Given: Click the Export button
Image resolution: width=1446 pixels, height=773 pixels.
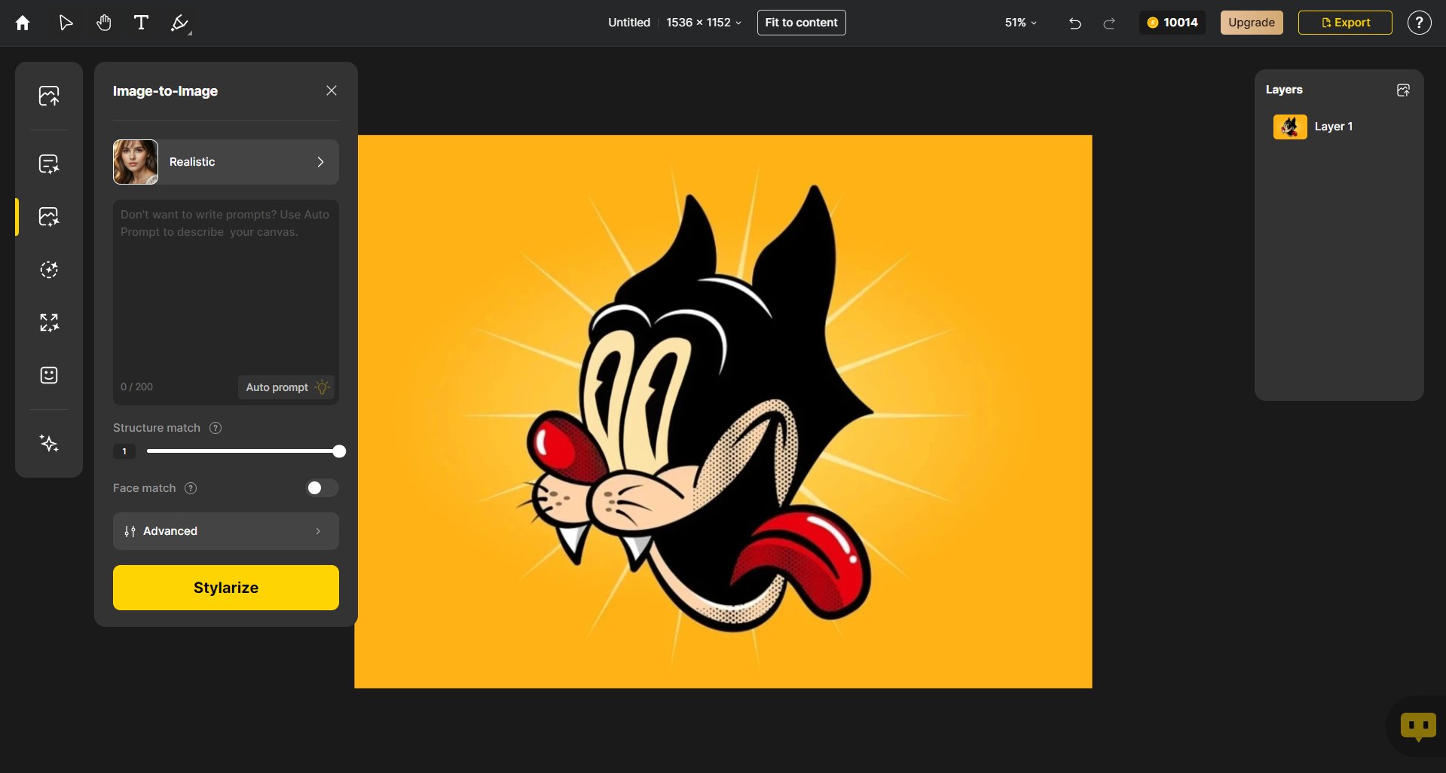Looking at the screenshot, I should coord(1345,23).
